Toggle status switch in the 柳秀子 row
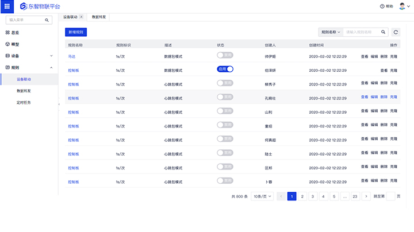The image size is (414, 232). coord(225,83)
